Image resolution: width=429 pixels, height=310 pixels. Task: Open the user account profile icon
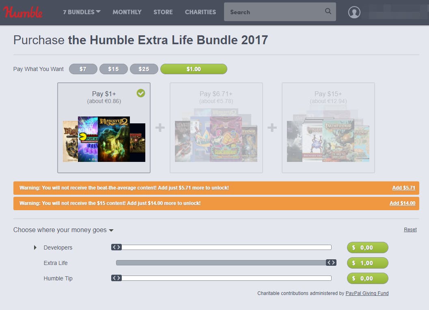click(x=354, y=12)
